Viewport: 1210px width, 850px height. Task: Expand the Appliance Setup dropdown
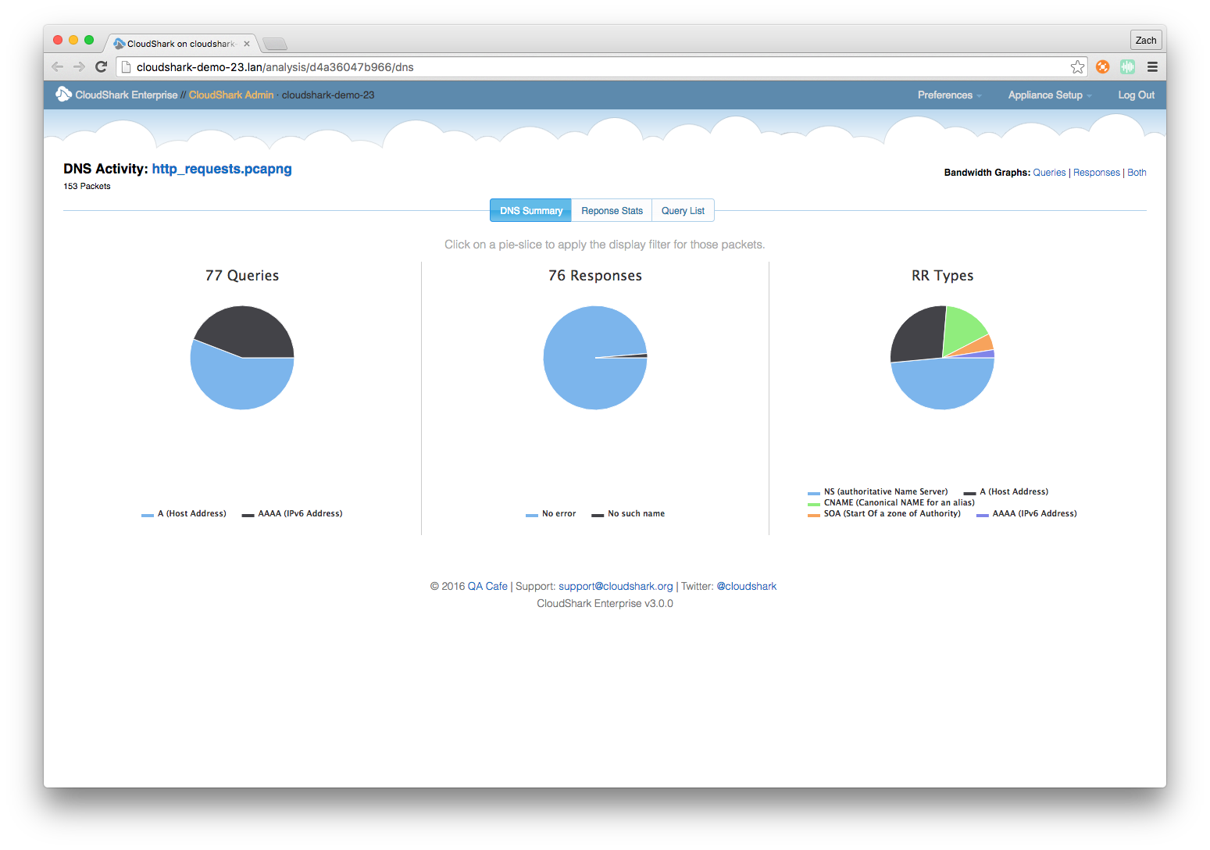(x=1050, y=95)
